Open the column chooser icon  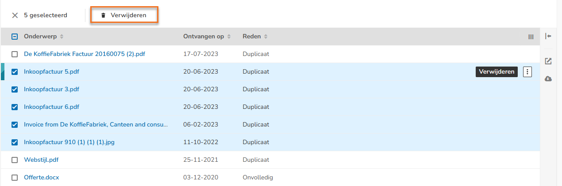tap(531, 37)
